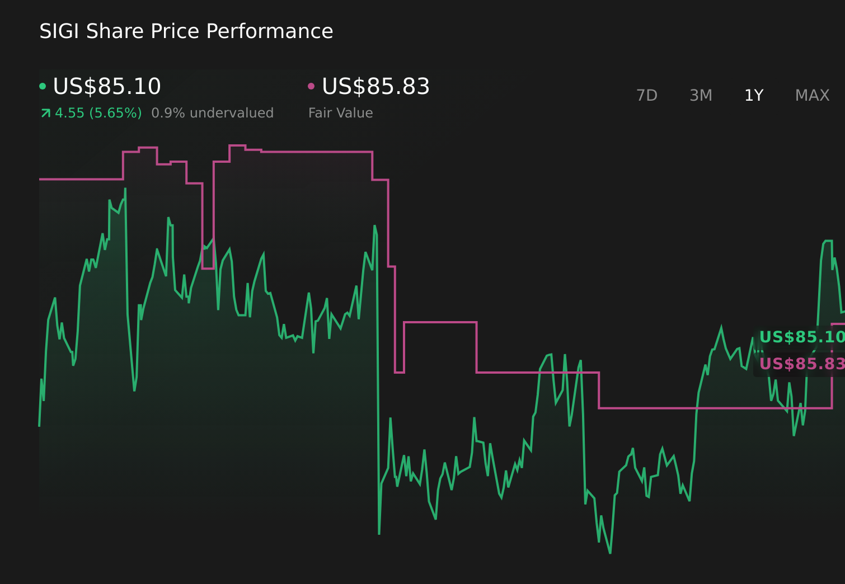
Task: Switch to the MAX time range
Action: point(811,95)
